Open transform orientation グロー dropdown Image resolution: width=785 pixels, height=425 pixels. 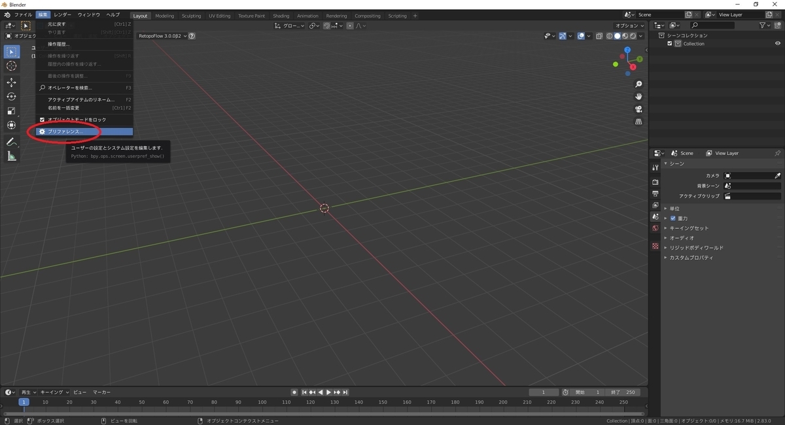coord(290,25)
